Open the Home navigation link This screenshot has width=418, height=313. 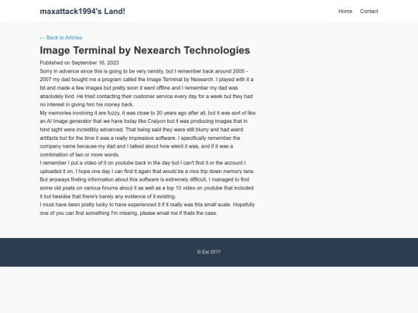(x=345, y=11)
